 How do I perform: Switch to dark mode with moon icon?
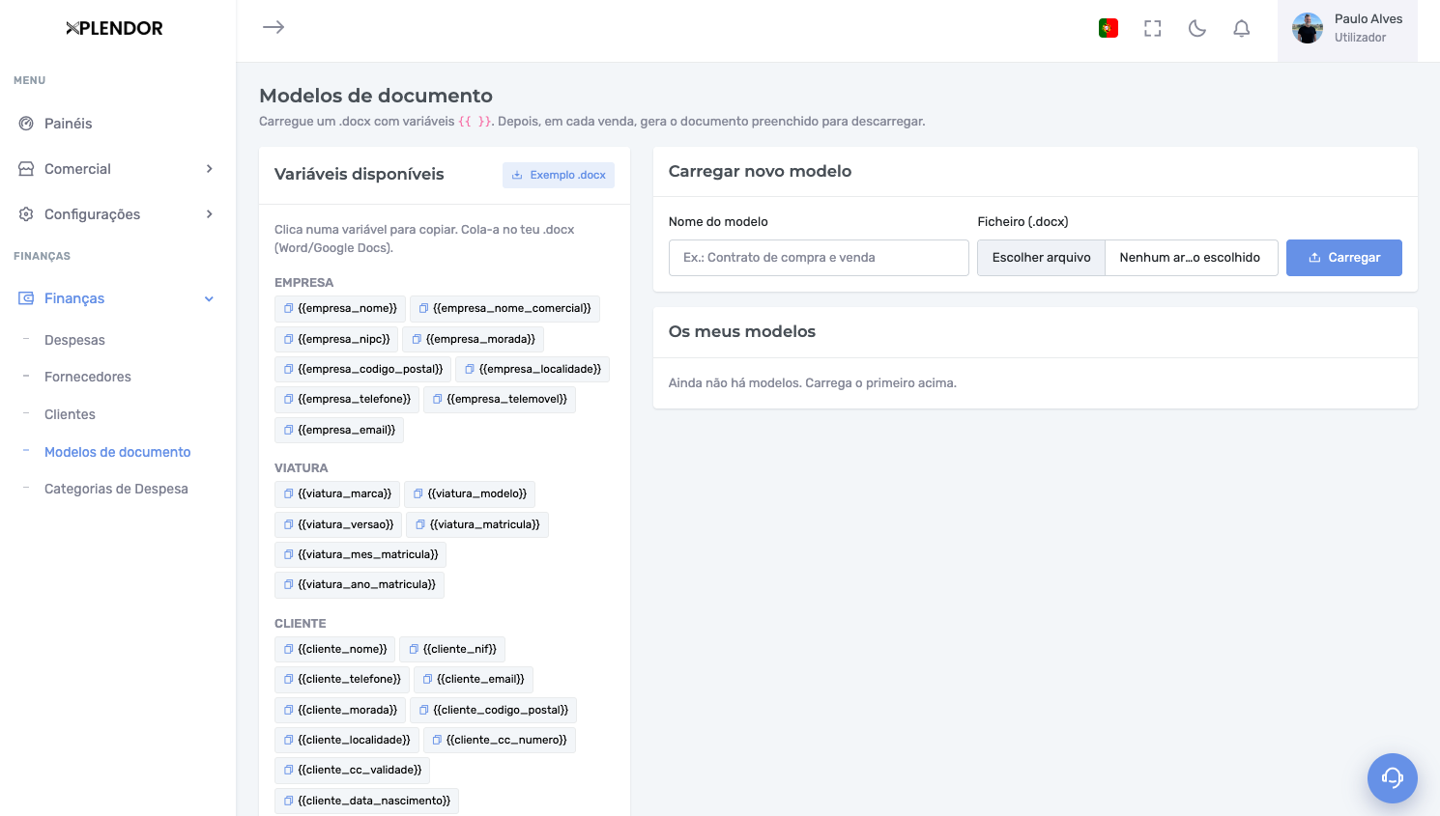(x=1197, y=28)
